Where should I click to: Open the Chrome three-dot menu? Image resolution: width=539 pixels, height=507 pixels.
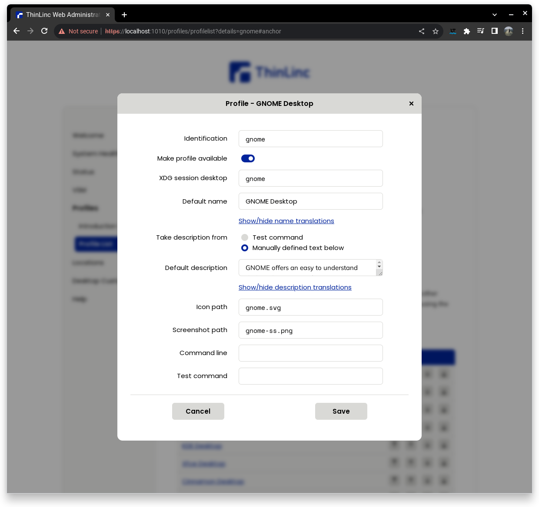(522, 31)
